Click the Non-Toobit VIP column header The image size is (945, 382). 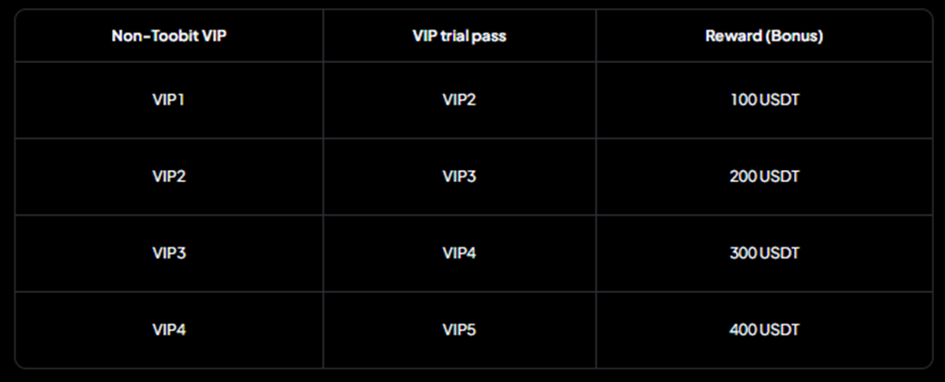coord(168,36)
